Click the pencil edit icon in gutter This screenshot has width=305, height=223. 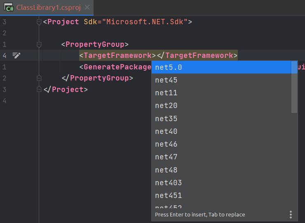pyautogui.click(x=16, y=55)
